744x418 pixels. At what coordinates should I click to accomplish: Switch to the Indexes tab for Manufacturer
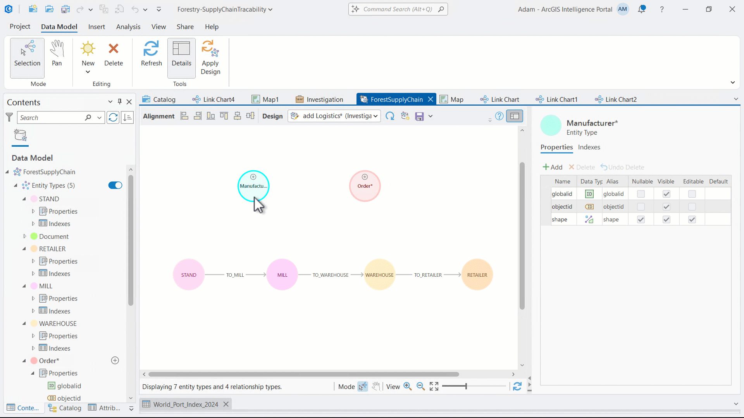[589, 147]
